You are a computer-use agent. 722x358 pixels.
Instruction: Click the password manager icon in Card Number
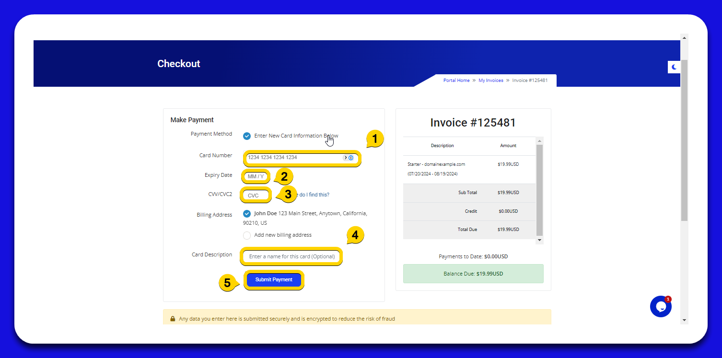pos(350,158)
